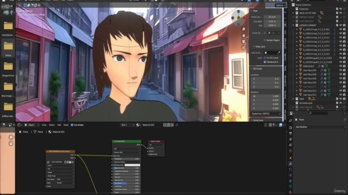The width and height of the screenshot is (348, 195).
Task: Open the Add Modifier dropdown
Action: [320, 127]
